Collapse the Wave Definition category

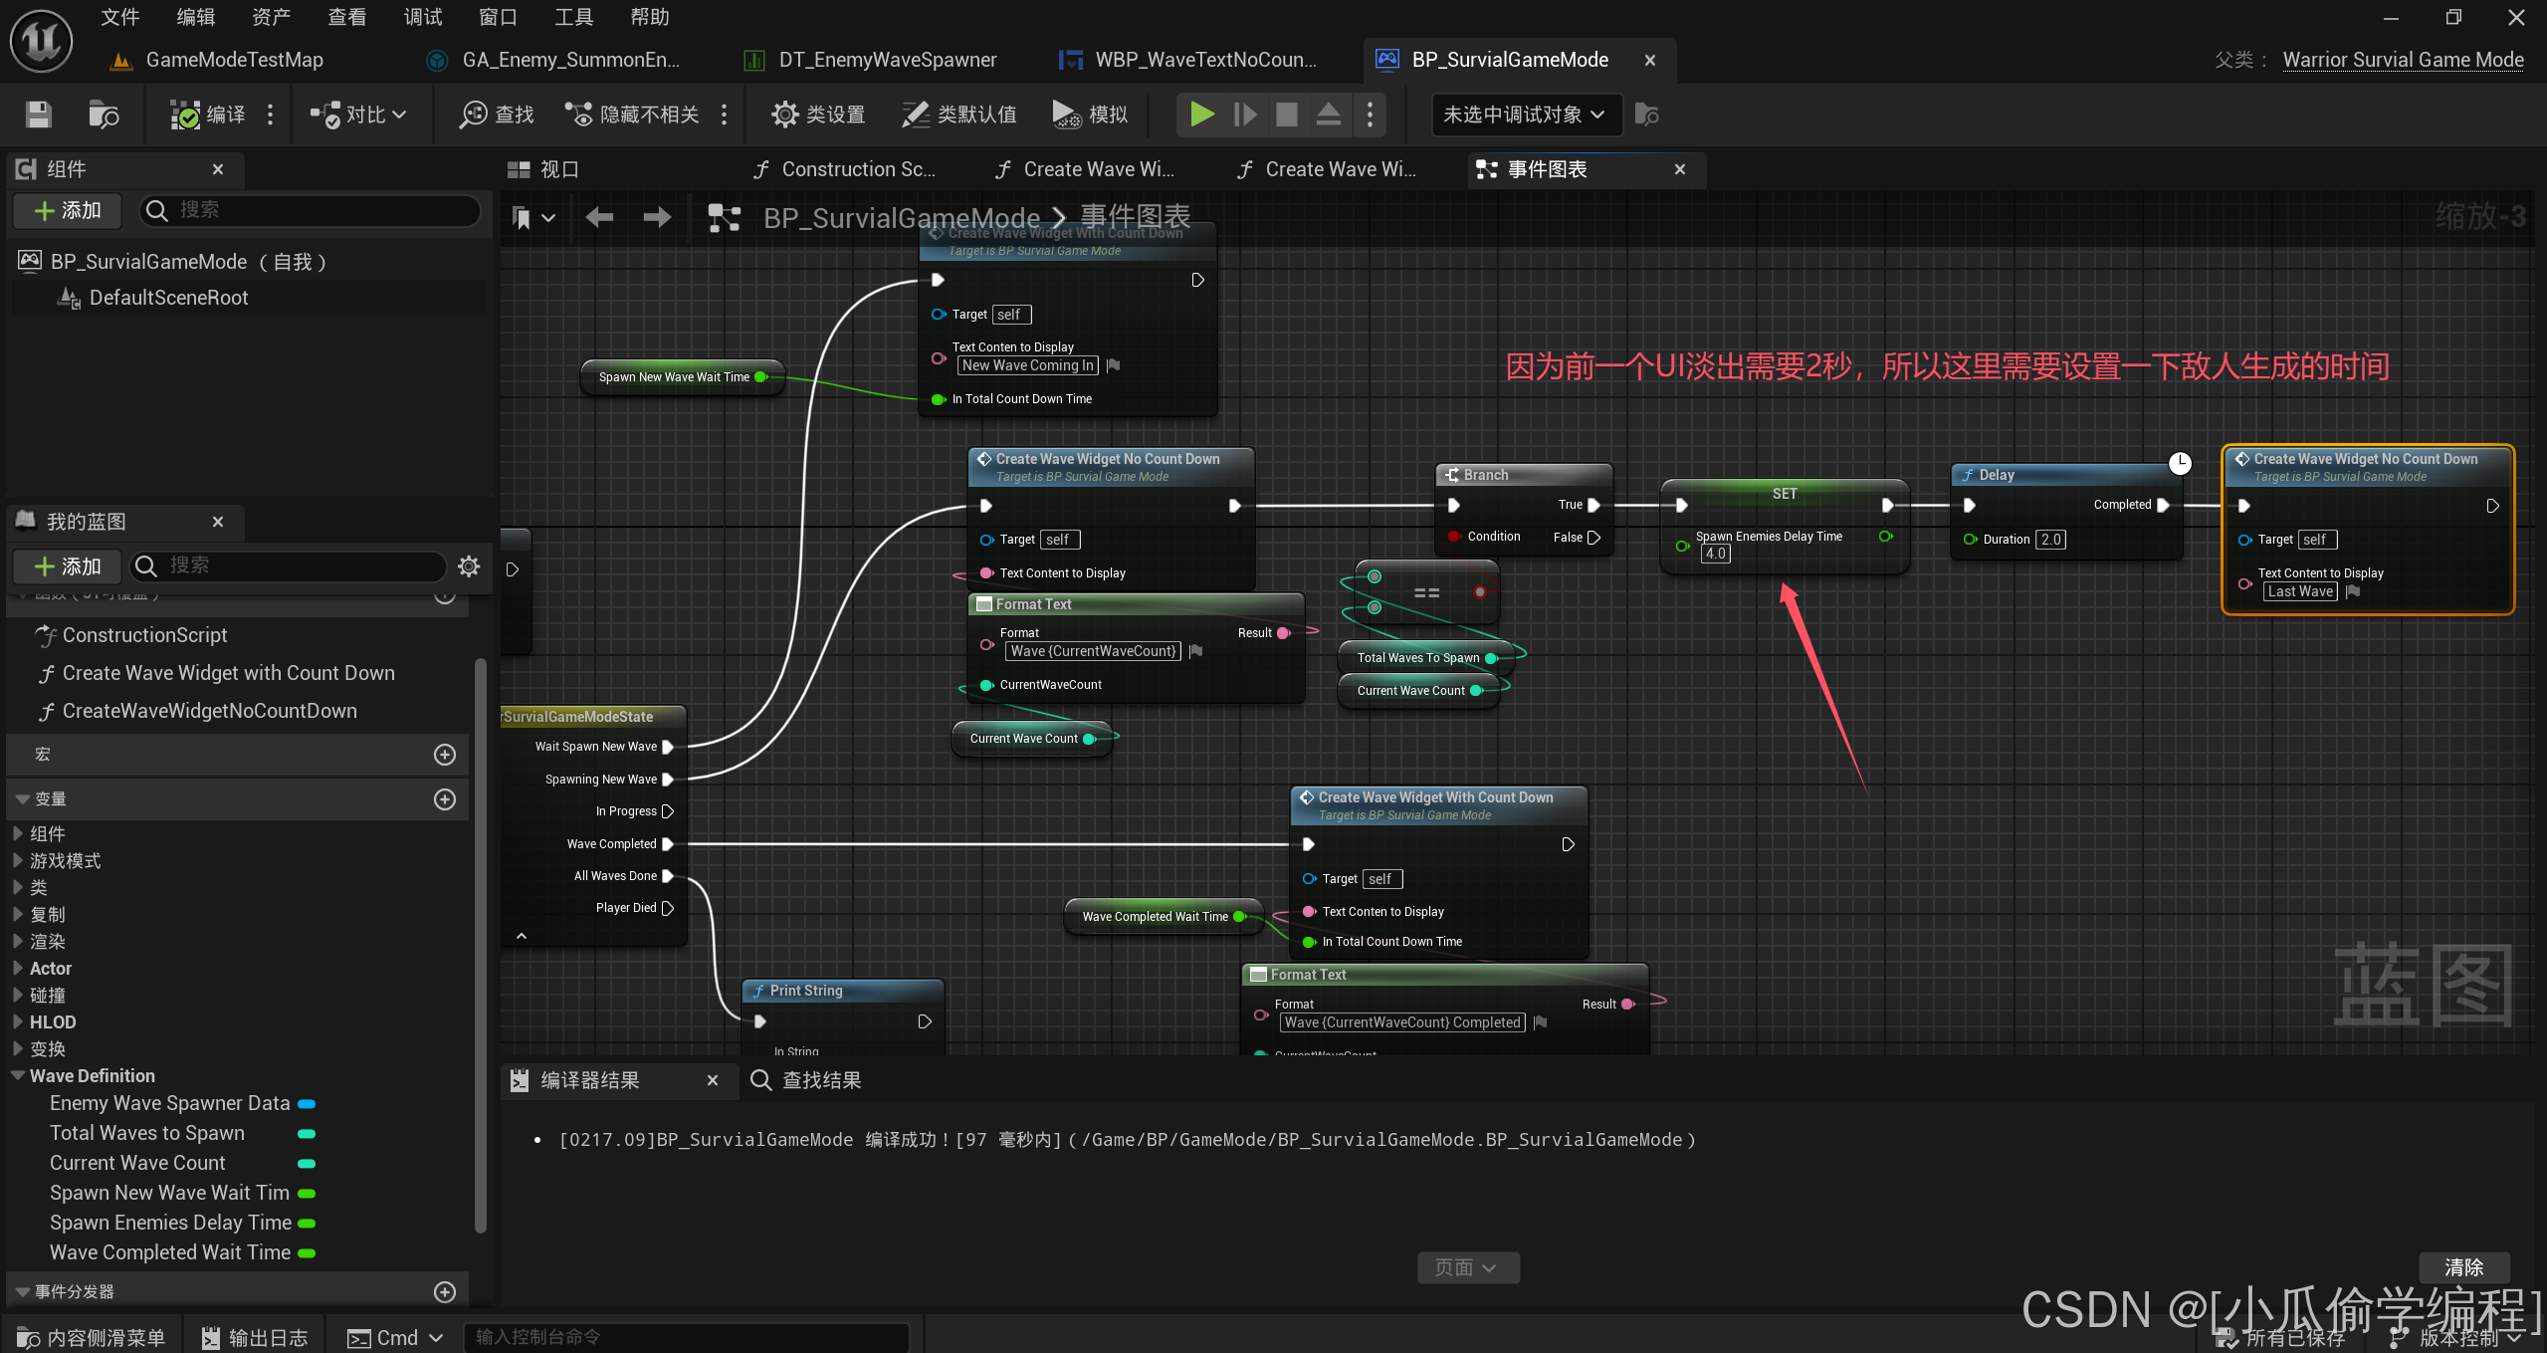coord(18,1076)
